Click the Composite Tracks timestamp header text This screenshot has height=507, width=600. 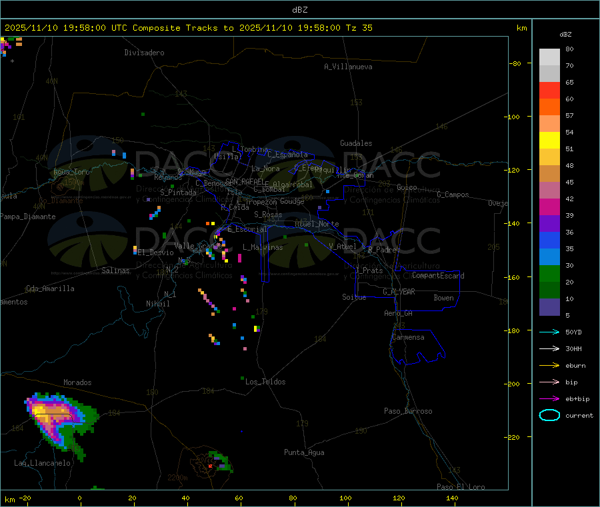[x=188, y=28]
